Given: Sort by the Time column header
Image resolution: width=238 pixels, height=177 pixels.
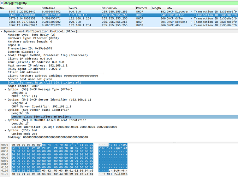Looking at the screenshot, I should pyautogui.click(x=28, y=8).
